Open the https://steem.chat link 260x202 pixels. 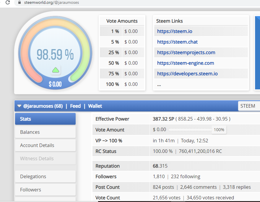pyautogui.click(x=177, y=42)
